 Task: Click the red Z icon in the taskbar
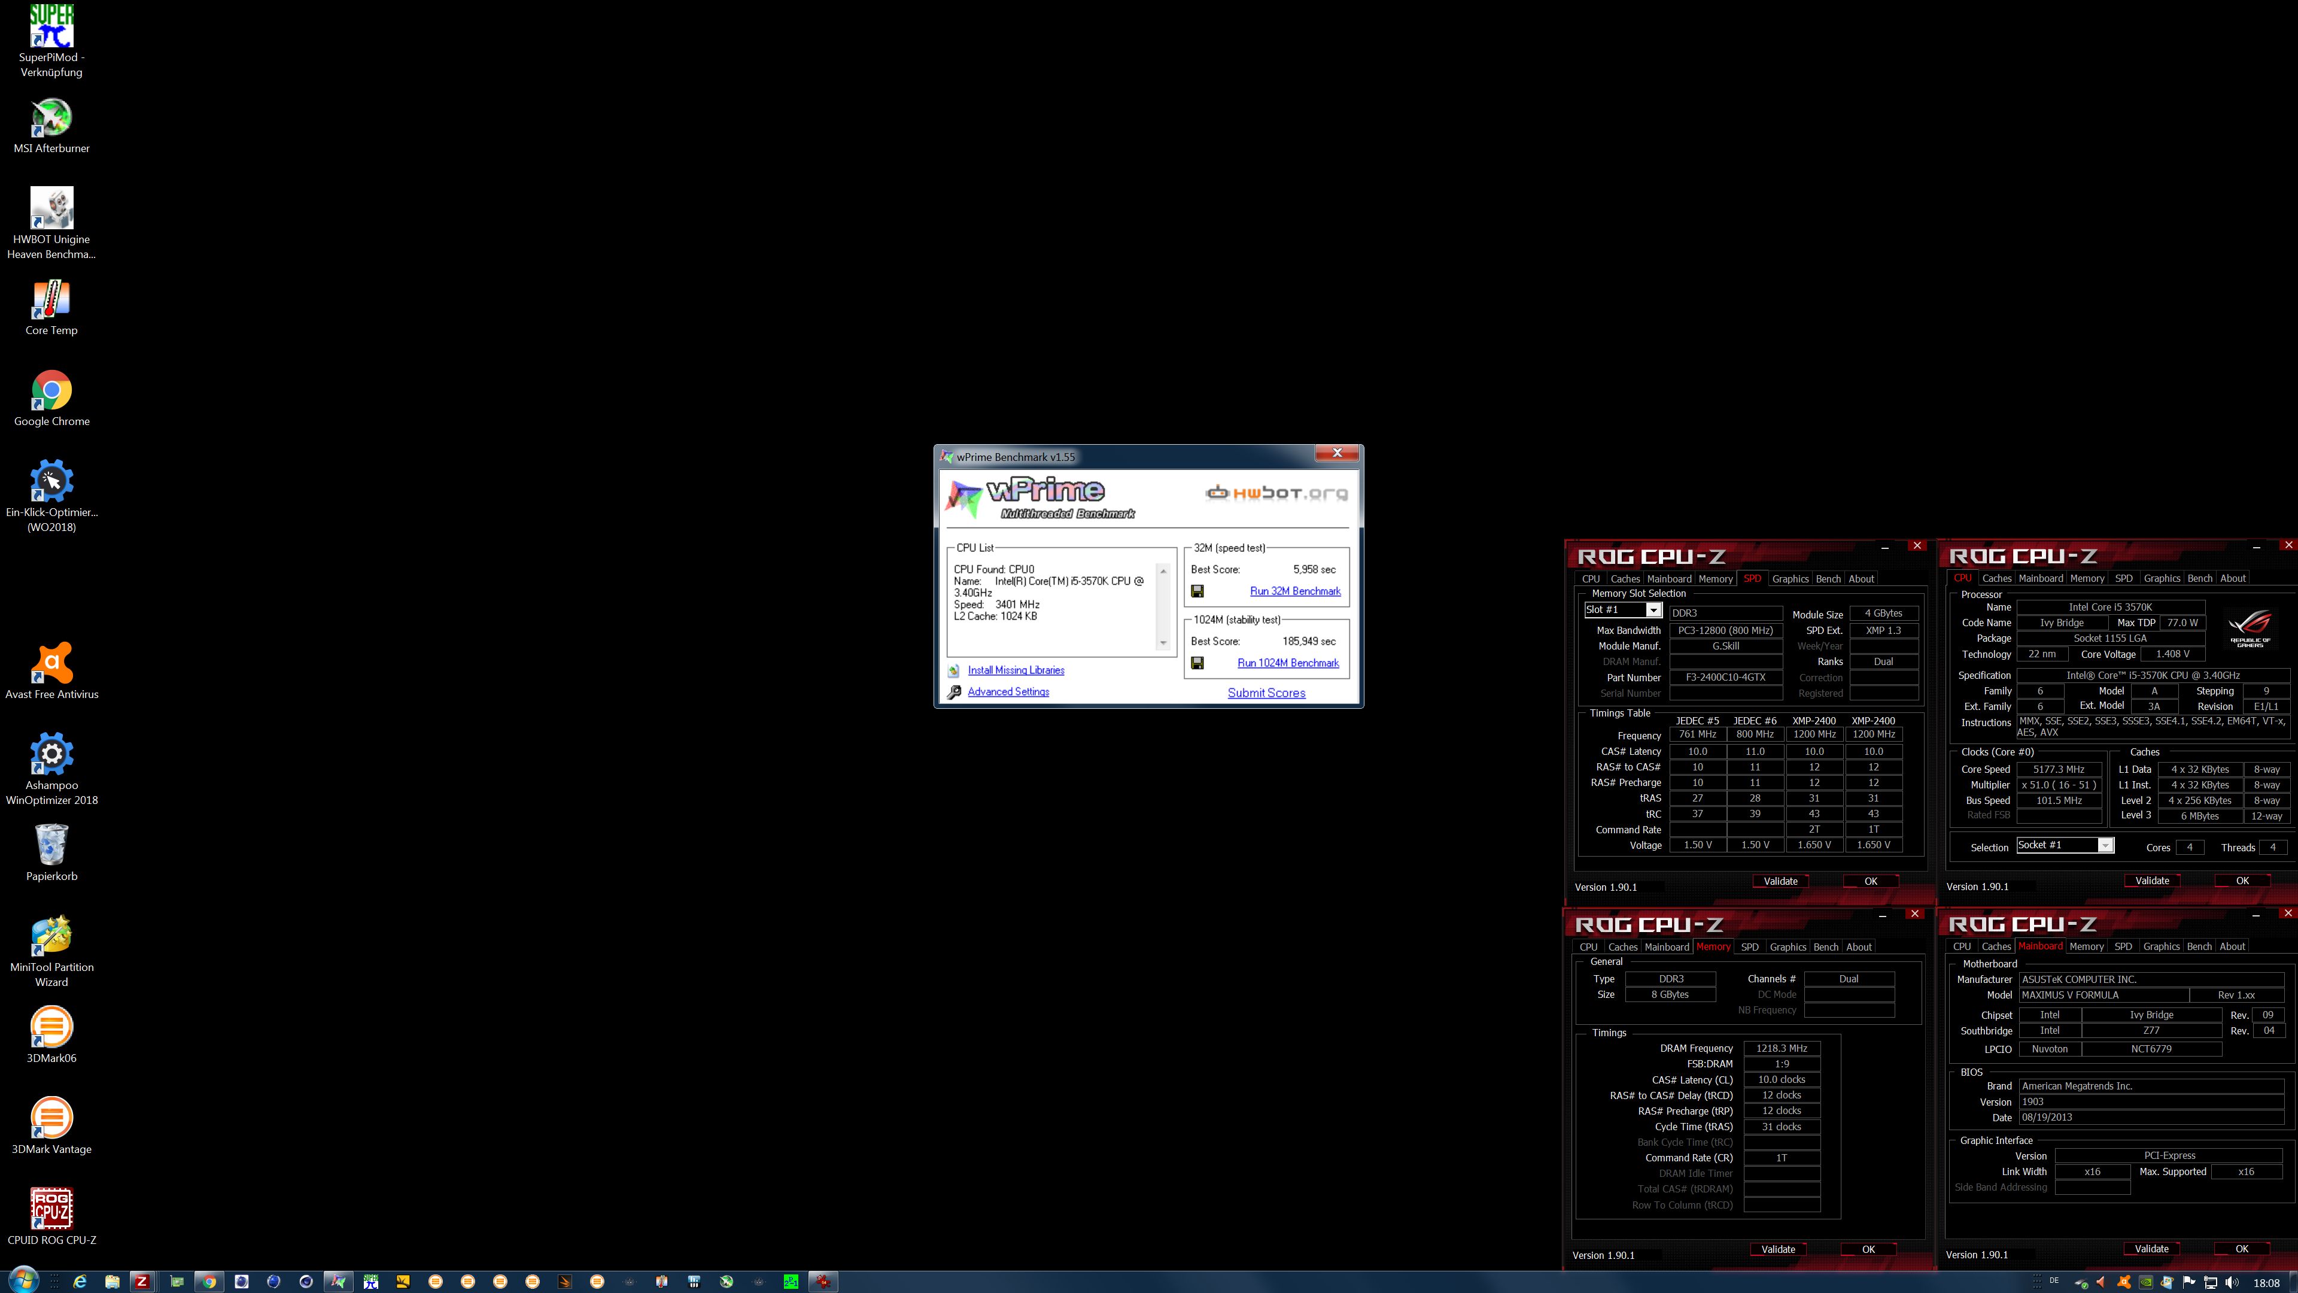[x=141, y=1282]
